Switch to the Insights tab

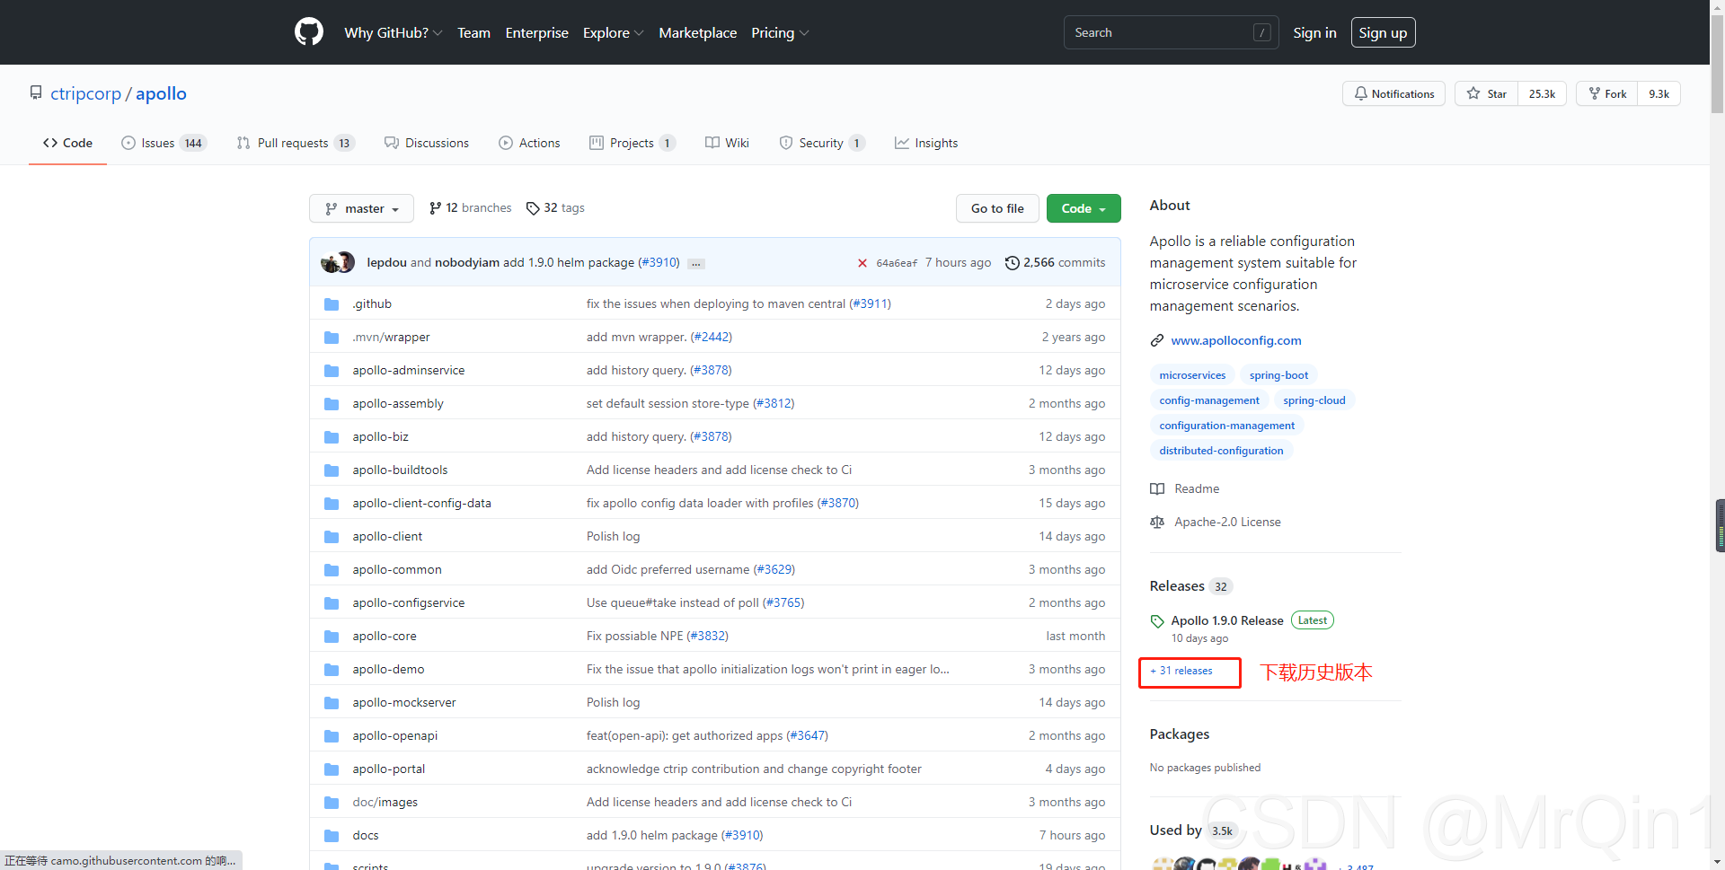pos(926,143)
